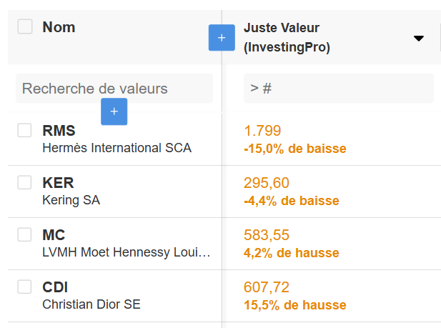Click Hermès fair value 1.799

[262, 131]
